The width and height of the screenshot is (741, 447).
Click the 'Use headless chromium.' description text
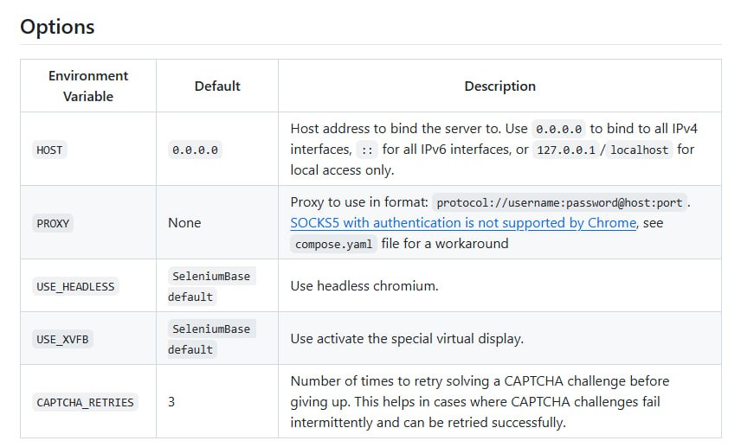click(x=364, y=286)
